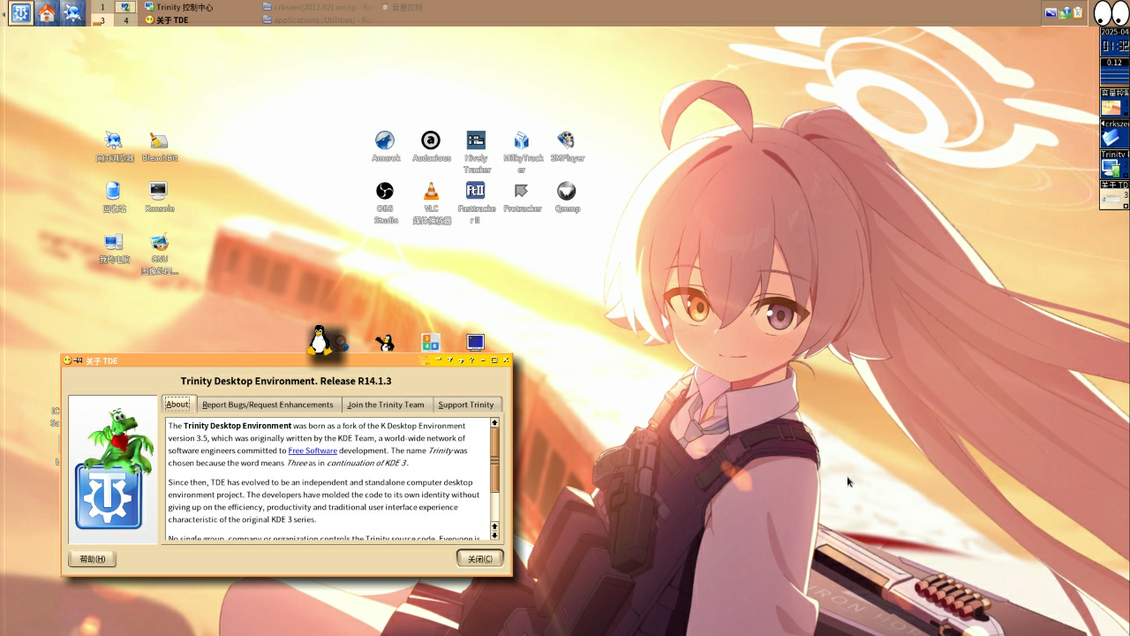The width and height of the screenshot is (1130, 636).
Task: Open the BleachBit desktop icon
Action: pos(159,147)
